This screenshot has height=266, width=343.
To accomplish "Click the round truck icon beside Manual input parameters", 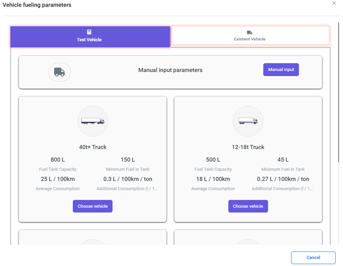I will [x=59, y=72].
